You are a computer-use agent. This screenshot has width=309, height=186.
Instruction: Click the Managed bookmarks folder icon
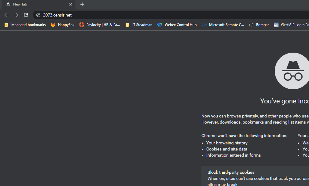[6, 25]
